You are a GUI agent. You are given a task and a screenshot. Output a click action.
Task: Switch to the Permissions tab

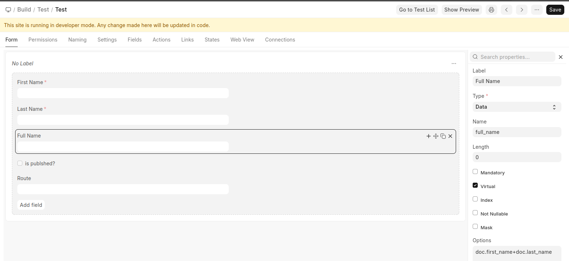43,40
